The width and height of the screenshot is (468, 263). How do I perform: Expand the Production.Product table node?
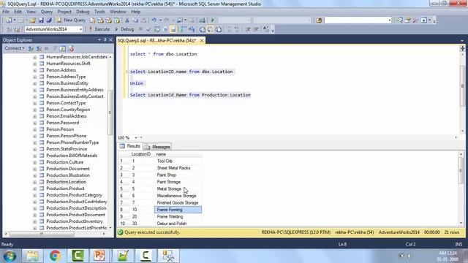(x=35, y=188)
